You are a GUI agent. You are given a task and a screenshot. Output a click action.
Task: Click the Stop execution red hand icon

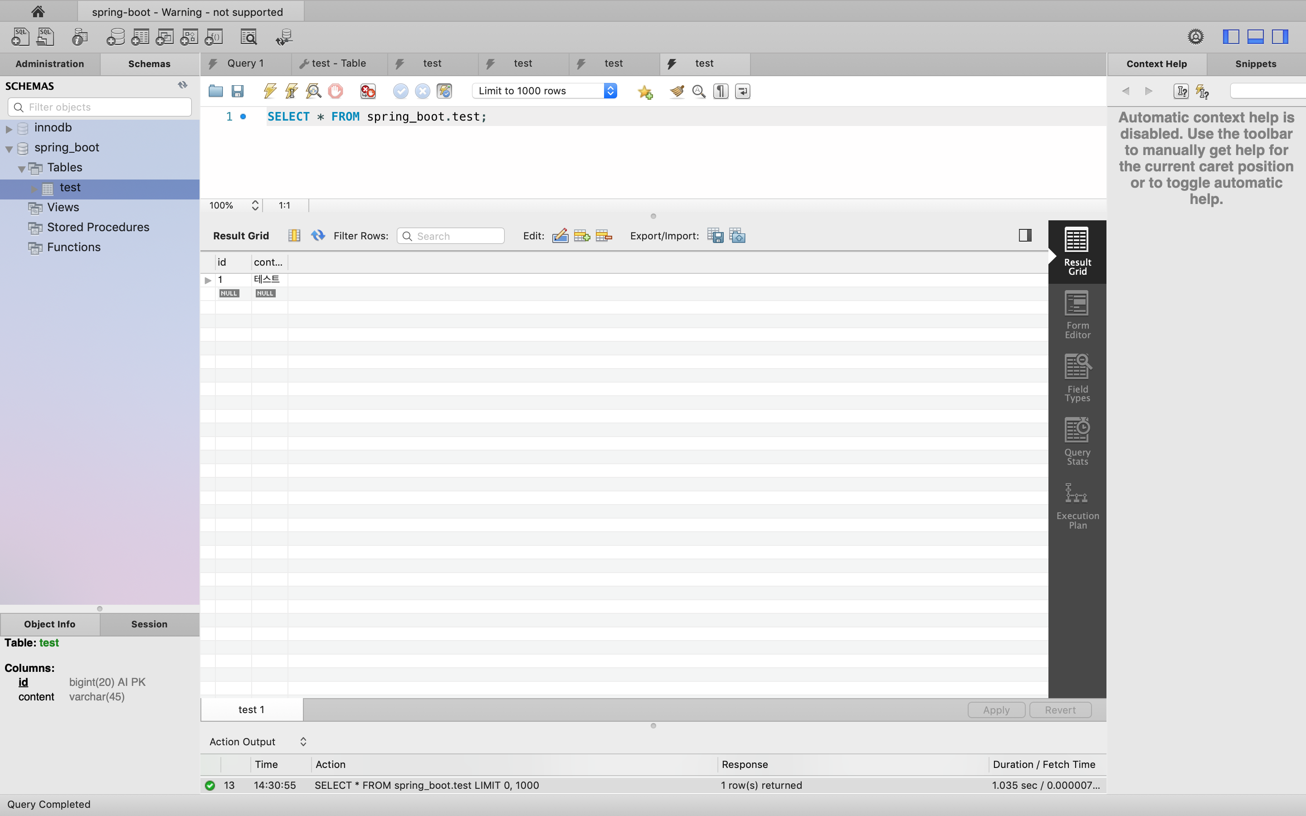click(335, 91)
